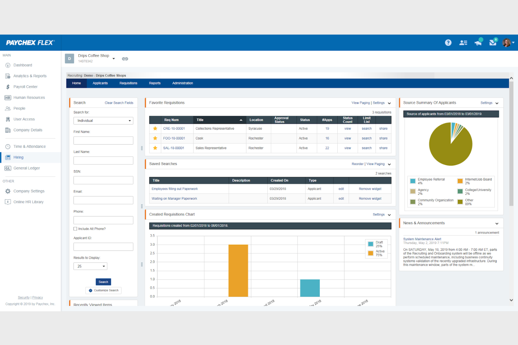Click the megaphone announcements icon

tap(478, 43)
